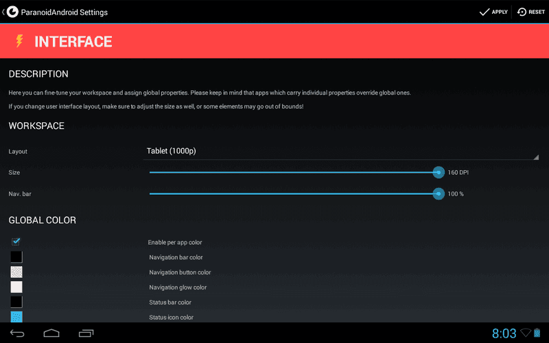Click the lightning bolt icon in Interface header
The image size is (549, 343).
click(x=20, y=41)
